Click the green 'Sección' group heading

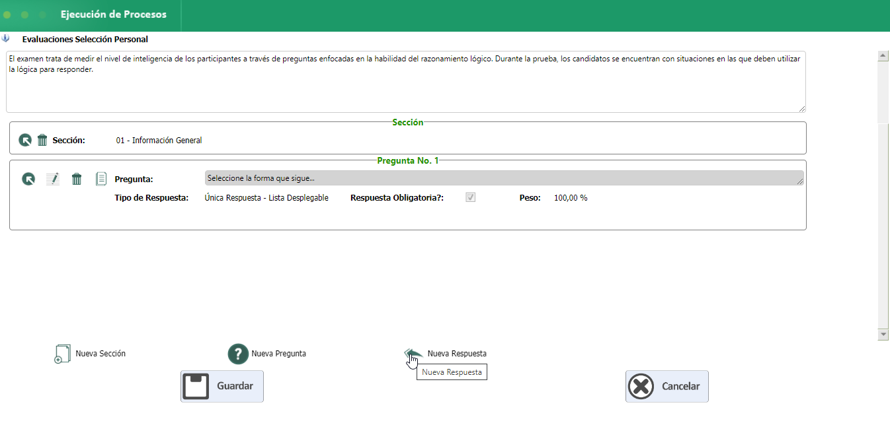[408, 122]
